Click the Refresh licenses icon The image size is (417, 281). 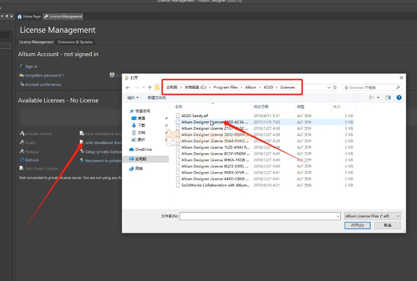(x=22, y=160)
